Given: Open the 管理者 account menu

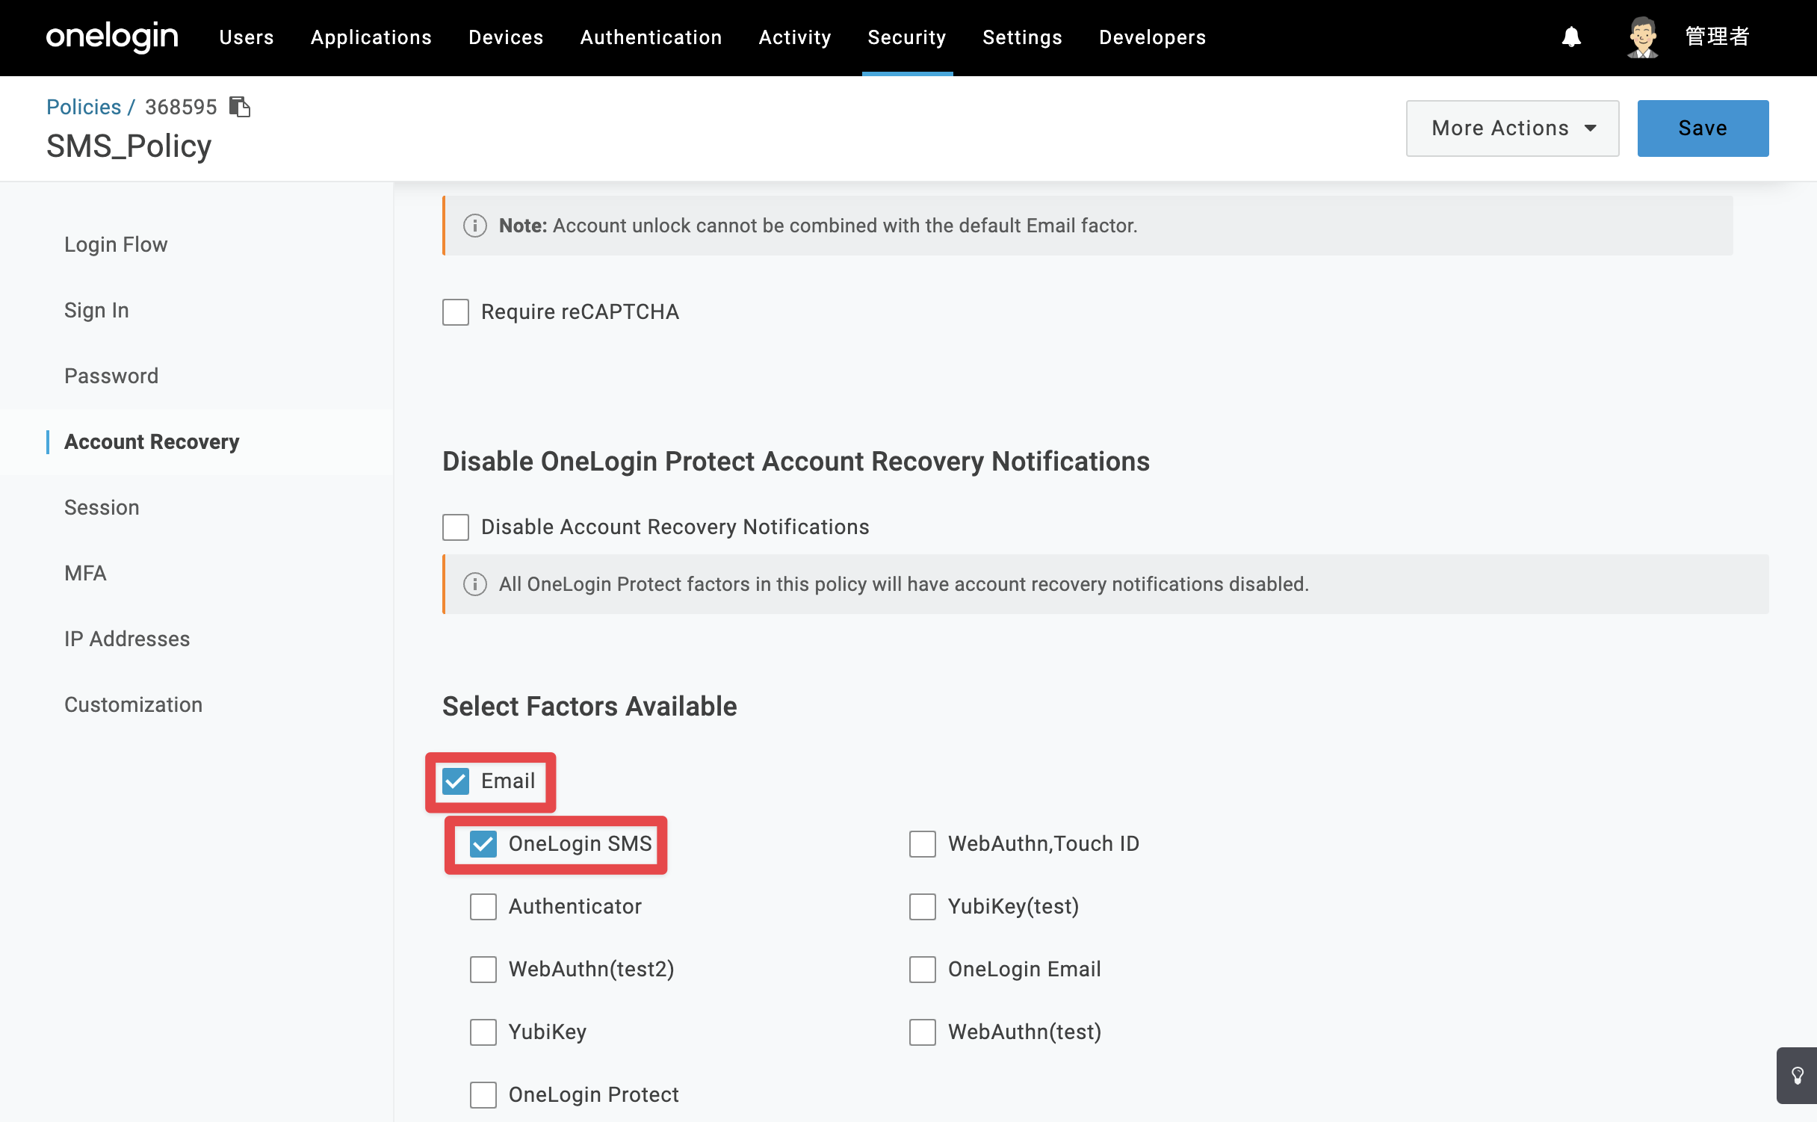Looking at the screenshot, I should pyautogui.click(x=1717, y=37).
